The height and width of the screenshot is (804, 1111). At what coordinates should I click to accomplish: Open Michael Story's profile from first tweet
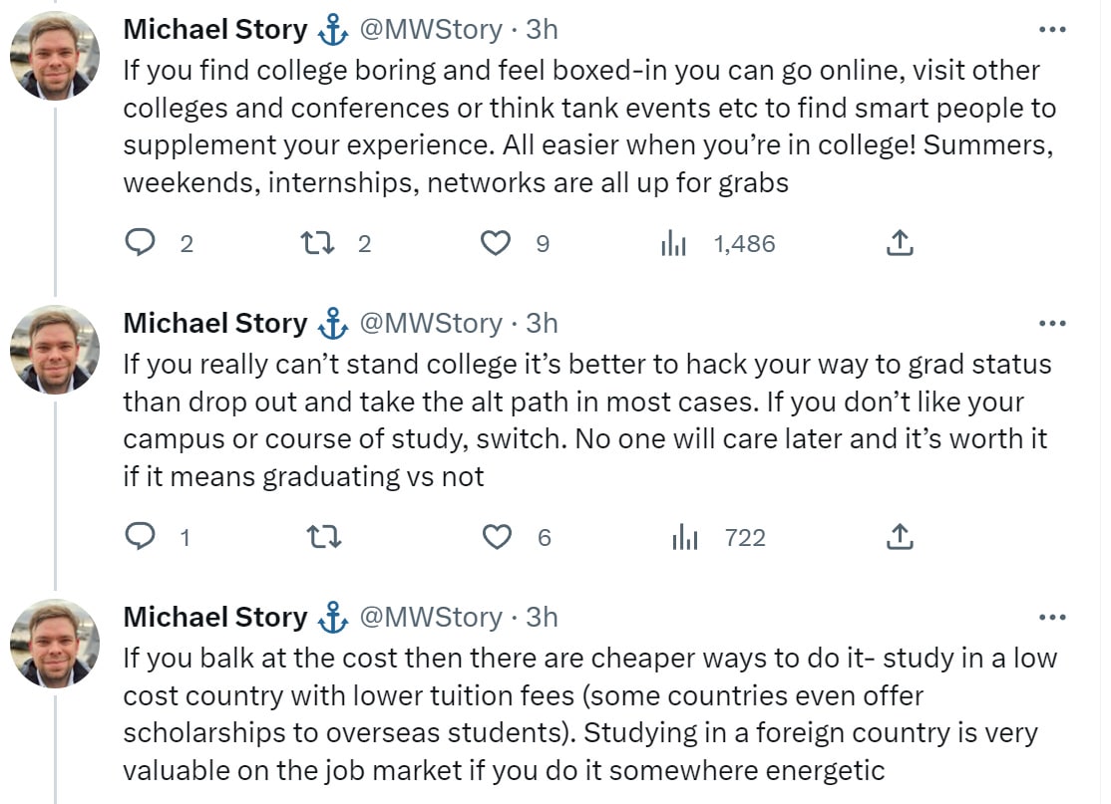tap(214, 30)
